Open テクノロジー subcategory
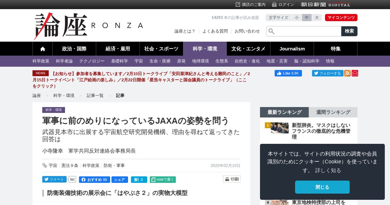This screenshot has height=205, width=390. coord(92,61)
